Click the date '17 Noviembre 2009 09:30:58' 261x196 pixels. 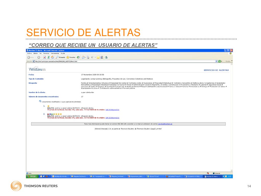click(x=93, y=75)
